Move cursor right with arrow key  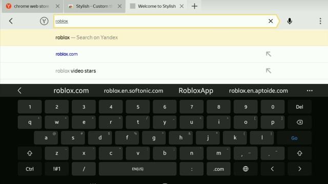coord(299,169)
